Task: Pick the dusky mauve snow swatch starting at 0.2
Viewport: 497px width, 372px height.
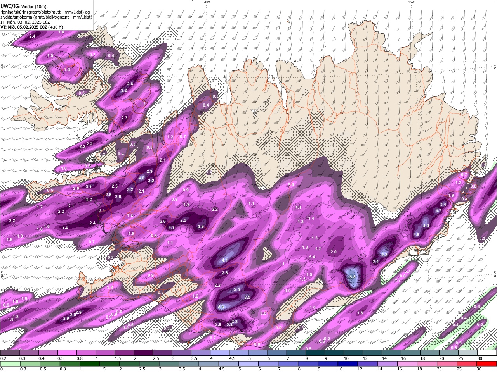Action: [x=10, y=353]
